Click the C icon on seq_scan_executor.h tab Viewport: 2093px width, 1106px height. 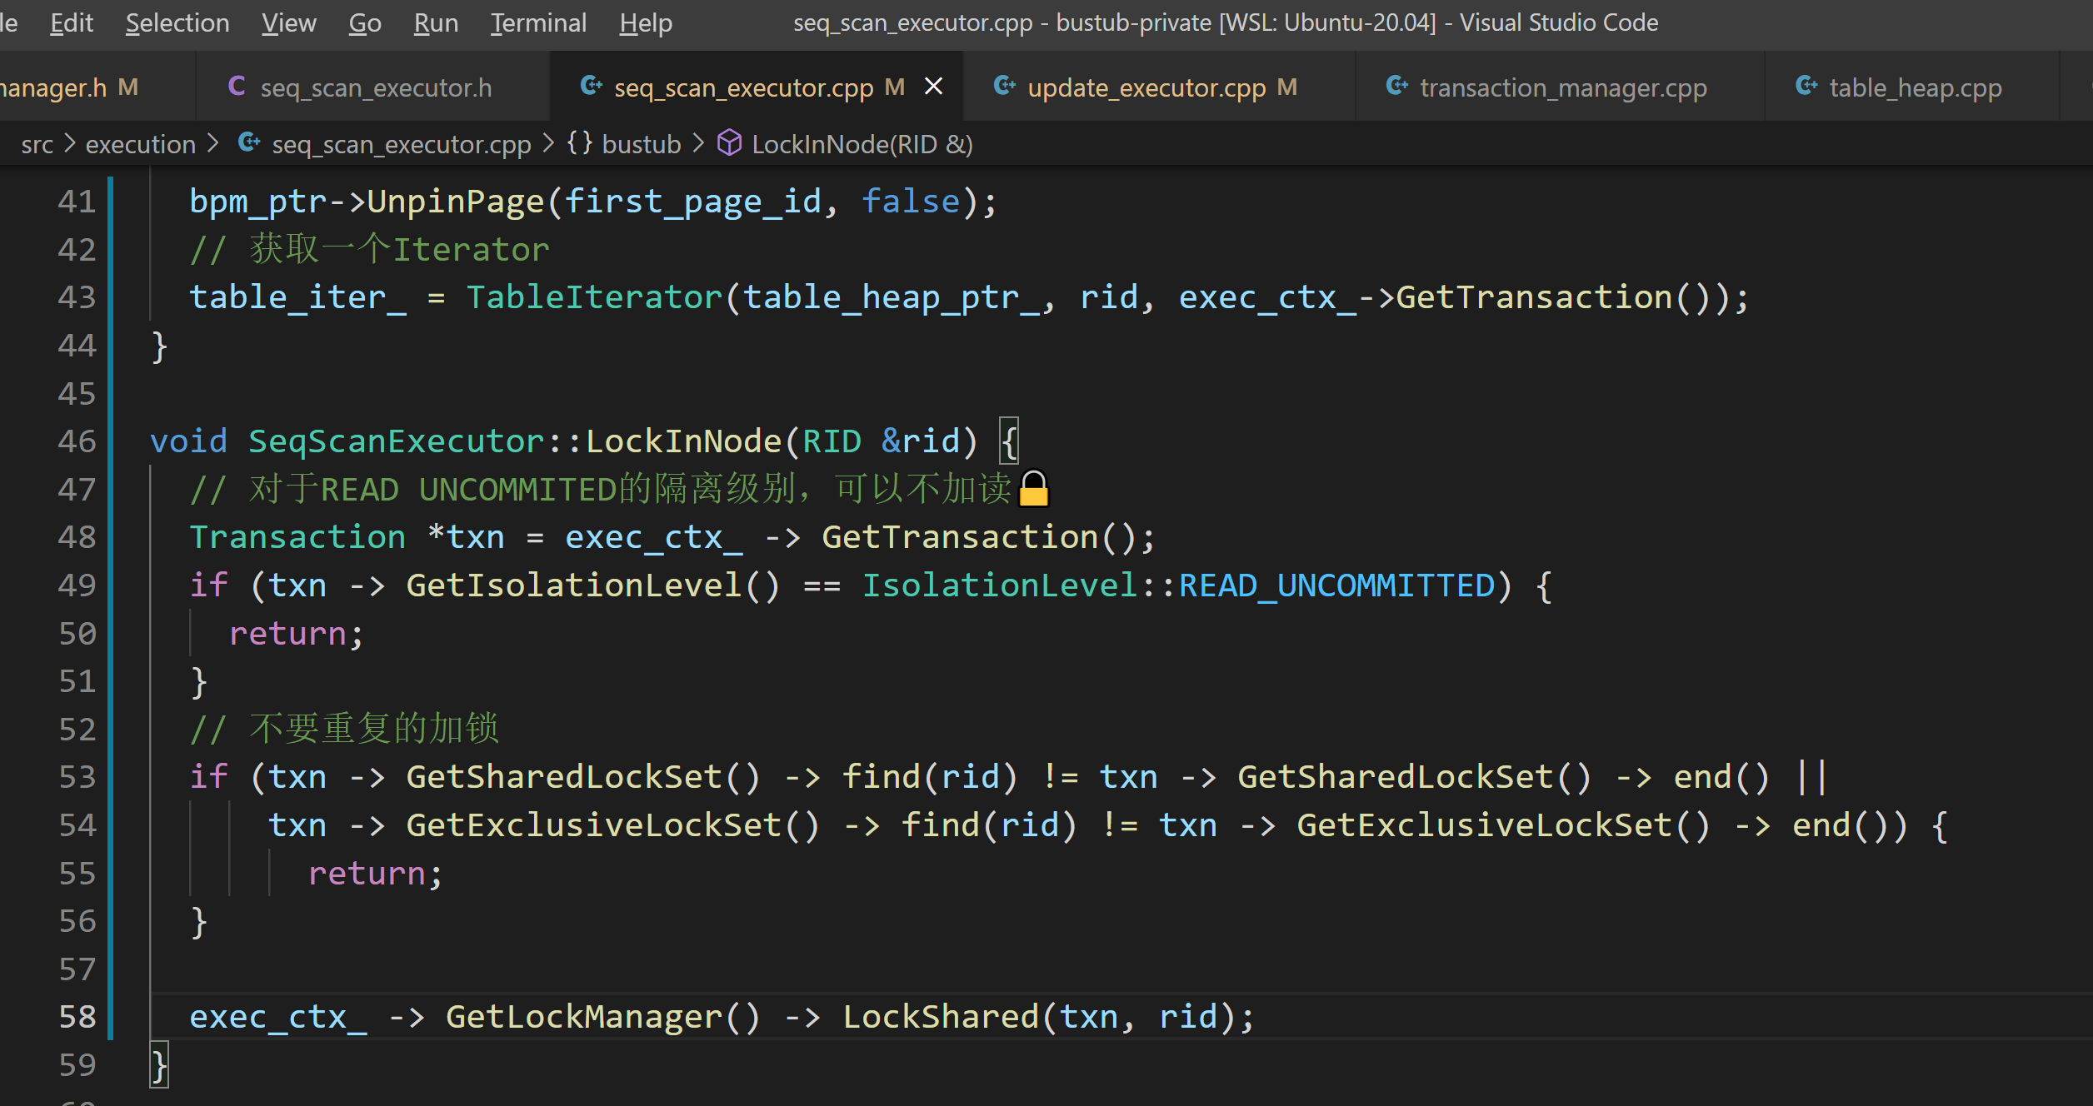[x=237, y=87]
